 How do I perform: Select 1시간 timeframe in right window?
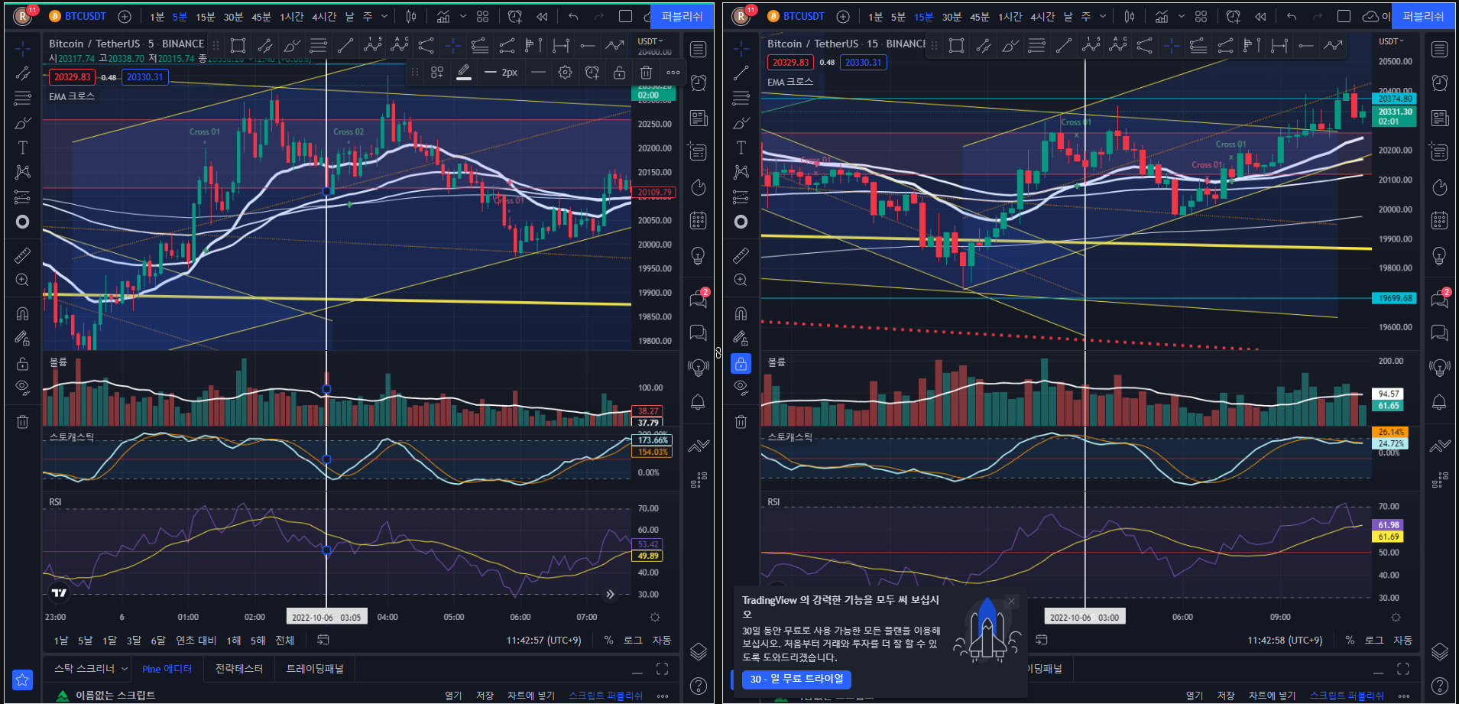[x=1010, y=17]
